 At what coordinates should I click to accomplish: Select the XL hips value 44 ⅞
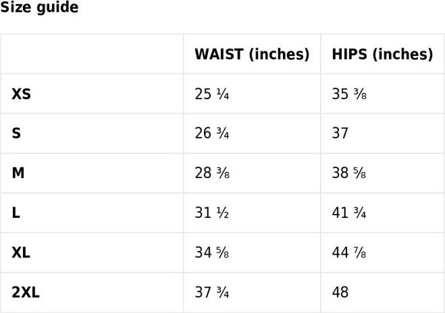[x=349, y=253]
